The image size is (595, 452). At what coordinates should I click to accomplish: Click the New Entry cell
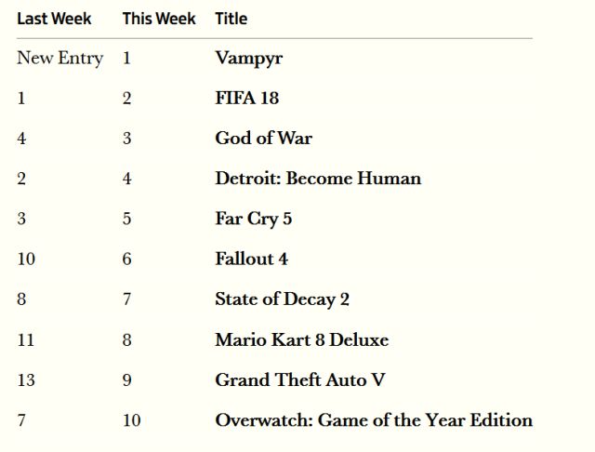tap(59, 58)
